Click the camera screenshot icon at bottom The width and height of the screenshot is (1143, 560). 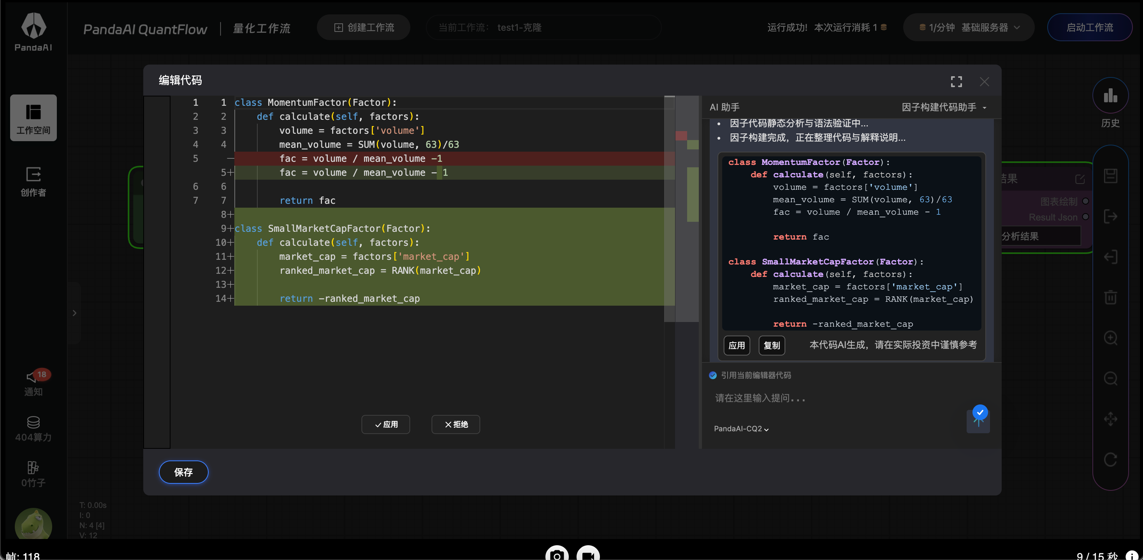click(x=556, y=554)
